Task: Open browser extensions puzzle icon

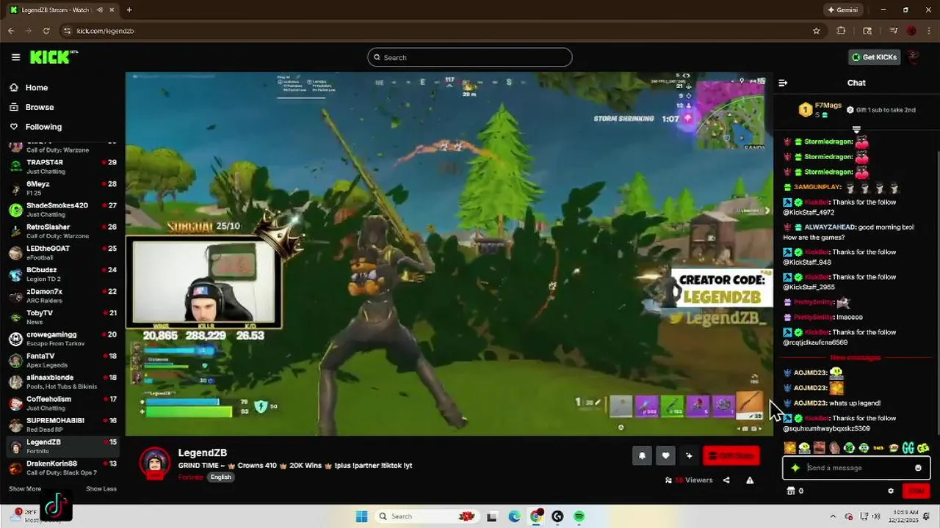Action: [842, 31]
